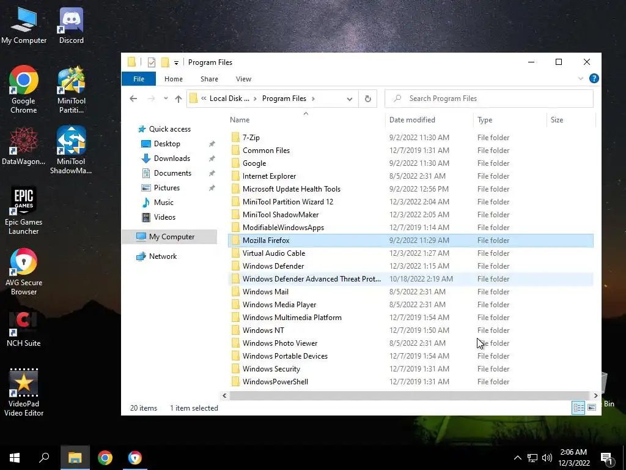Open NCH Suite desktop shortcut
This screenshot has height=470, width=626.
(24, 328)
